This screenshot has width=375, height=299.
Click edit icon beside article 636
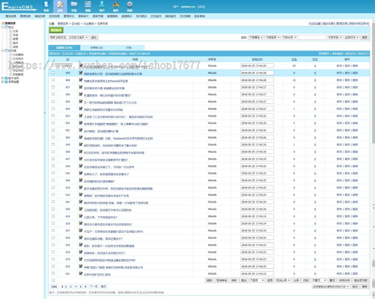tap(81, 237)
